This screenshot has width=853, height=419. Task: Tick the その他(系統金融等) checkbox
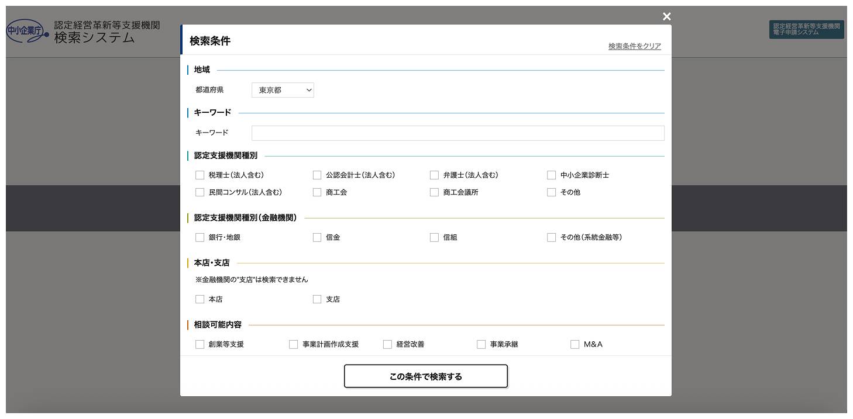click(x=551, y=237)
